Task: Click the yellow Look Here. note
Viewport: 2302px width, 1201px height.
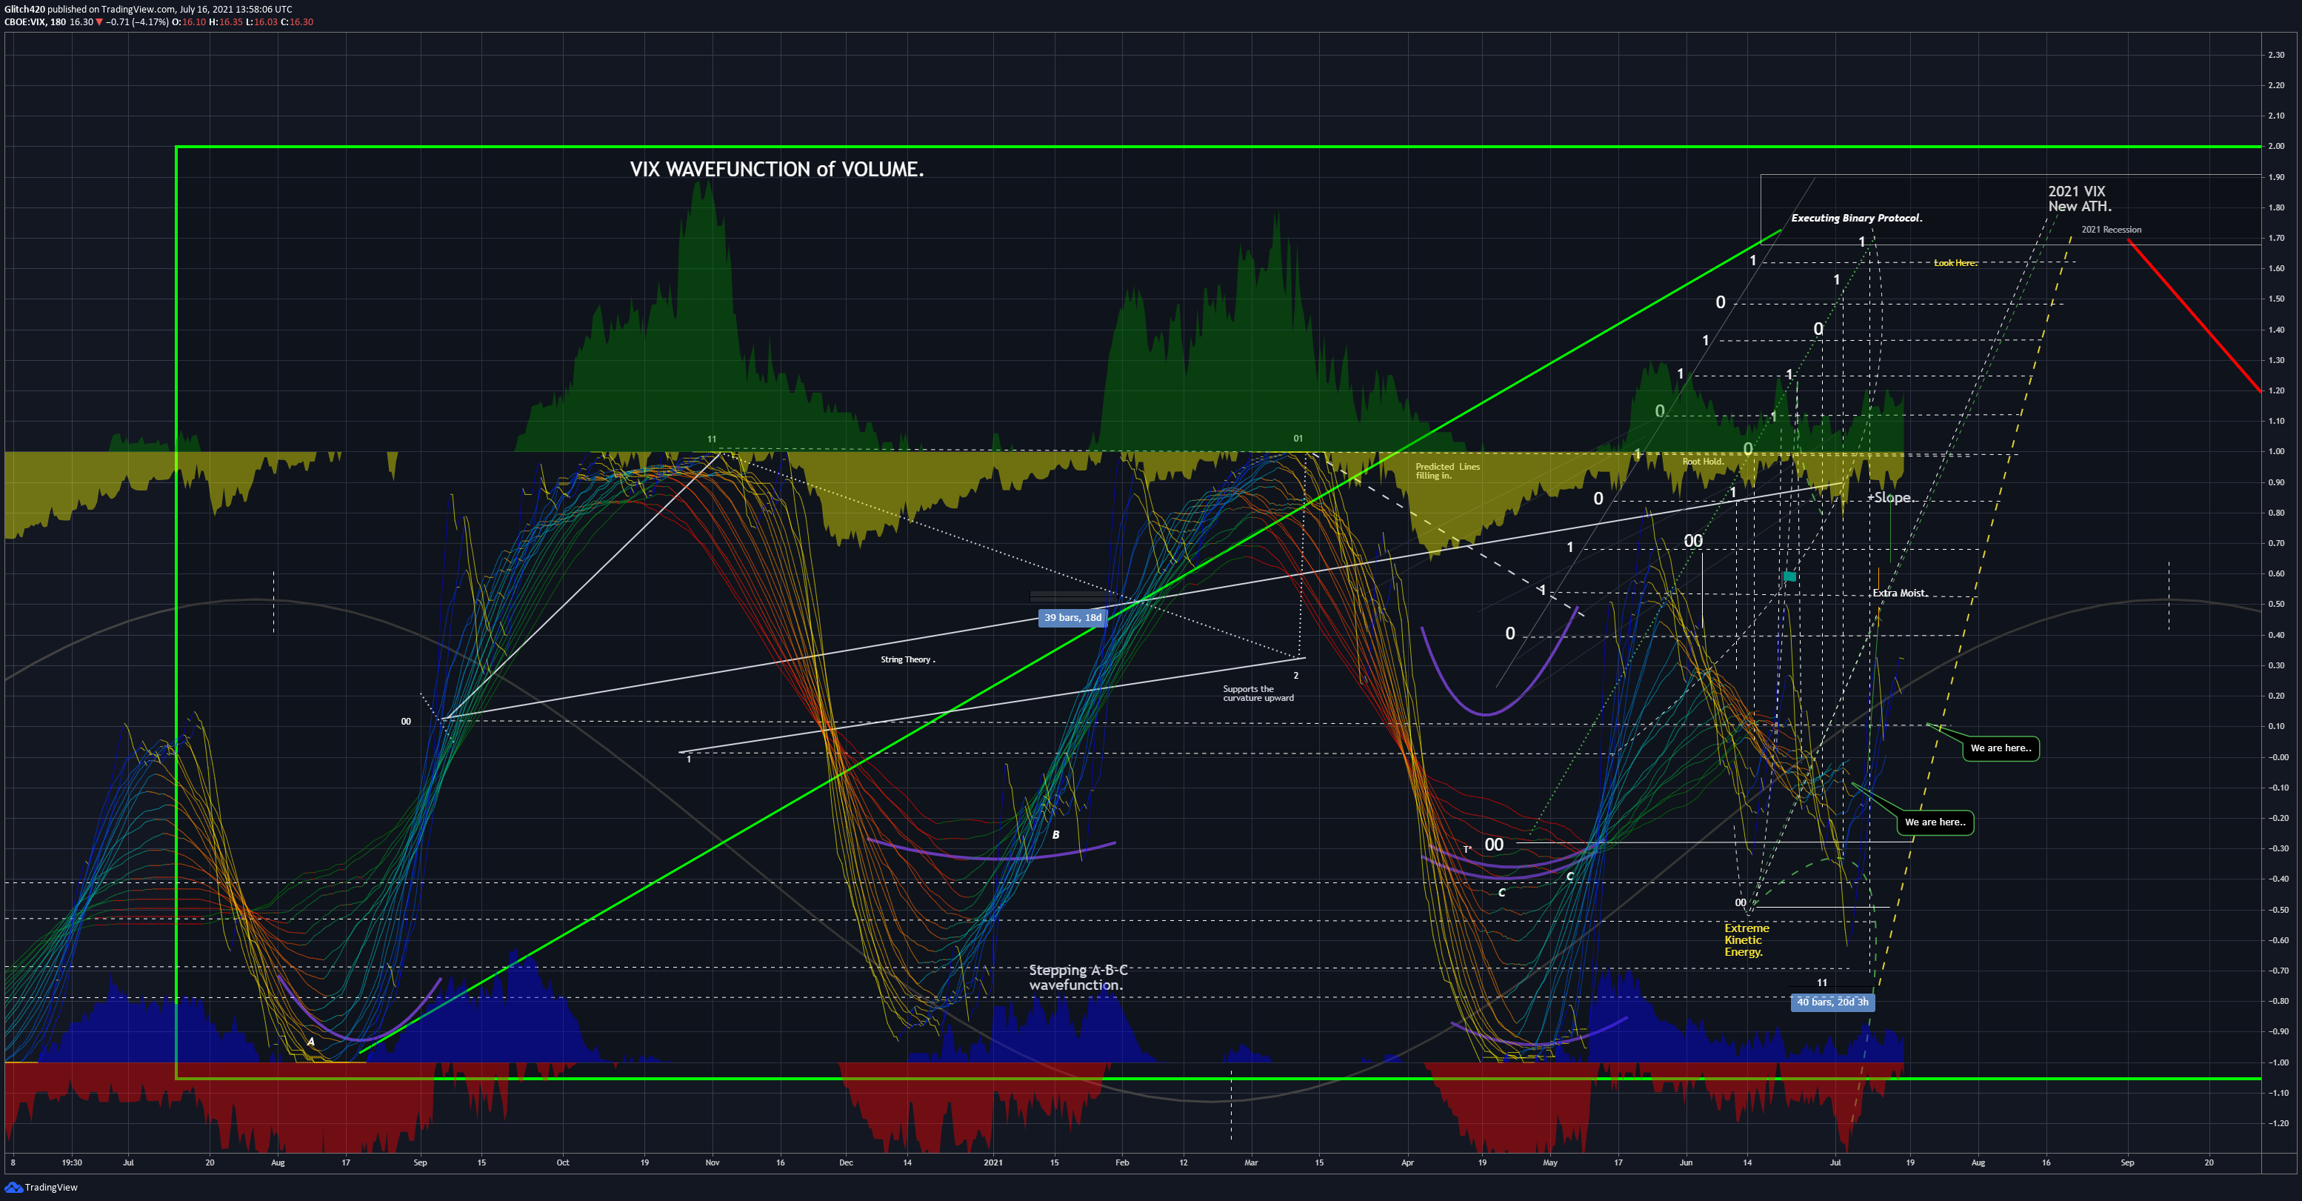Action: click(x=1955, y=263)
